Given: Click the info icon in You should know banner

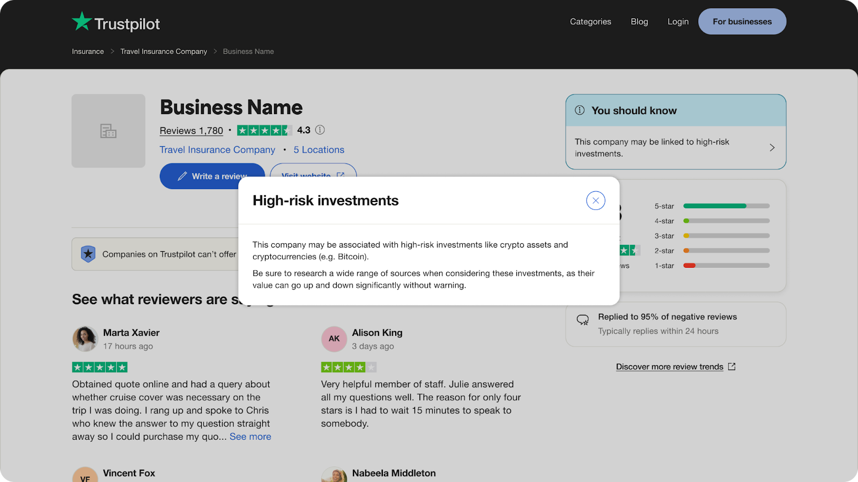Looking at the screenshot, I should (579, 110).
